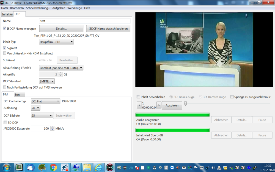Screen dimensions: 275x172
Task: Click the Name text field
Action: 85,21
